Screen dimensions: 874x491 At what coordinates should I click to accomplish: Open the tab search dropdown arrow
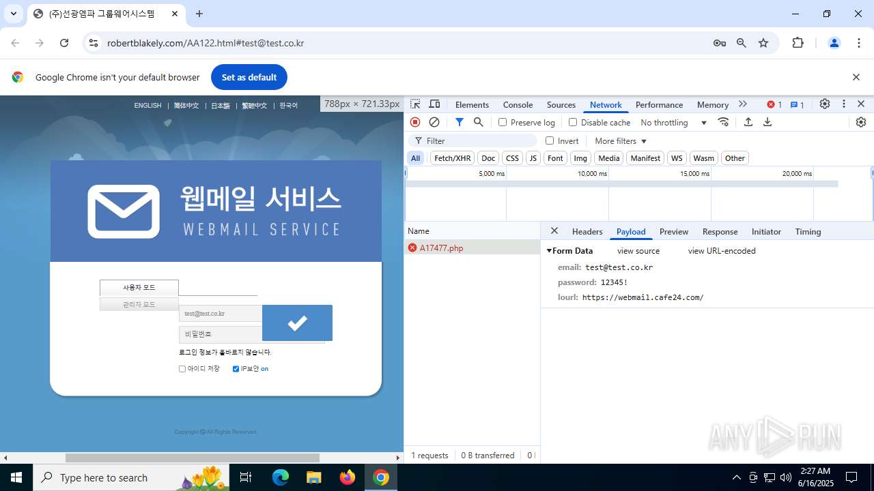13,14
